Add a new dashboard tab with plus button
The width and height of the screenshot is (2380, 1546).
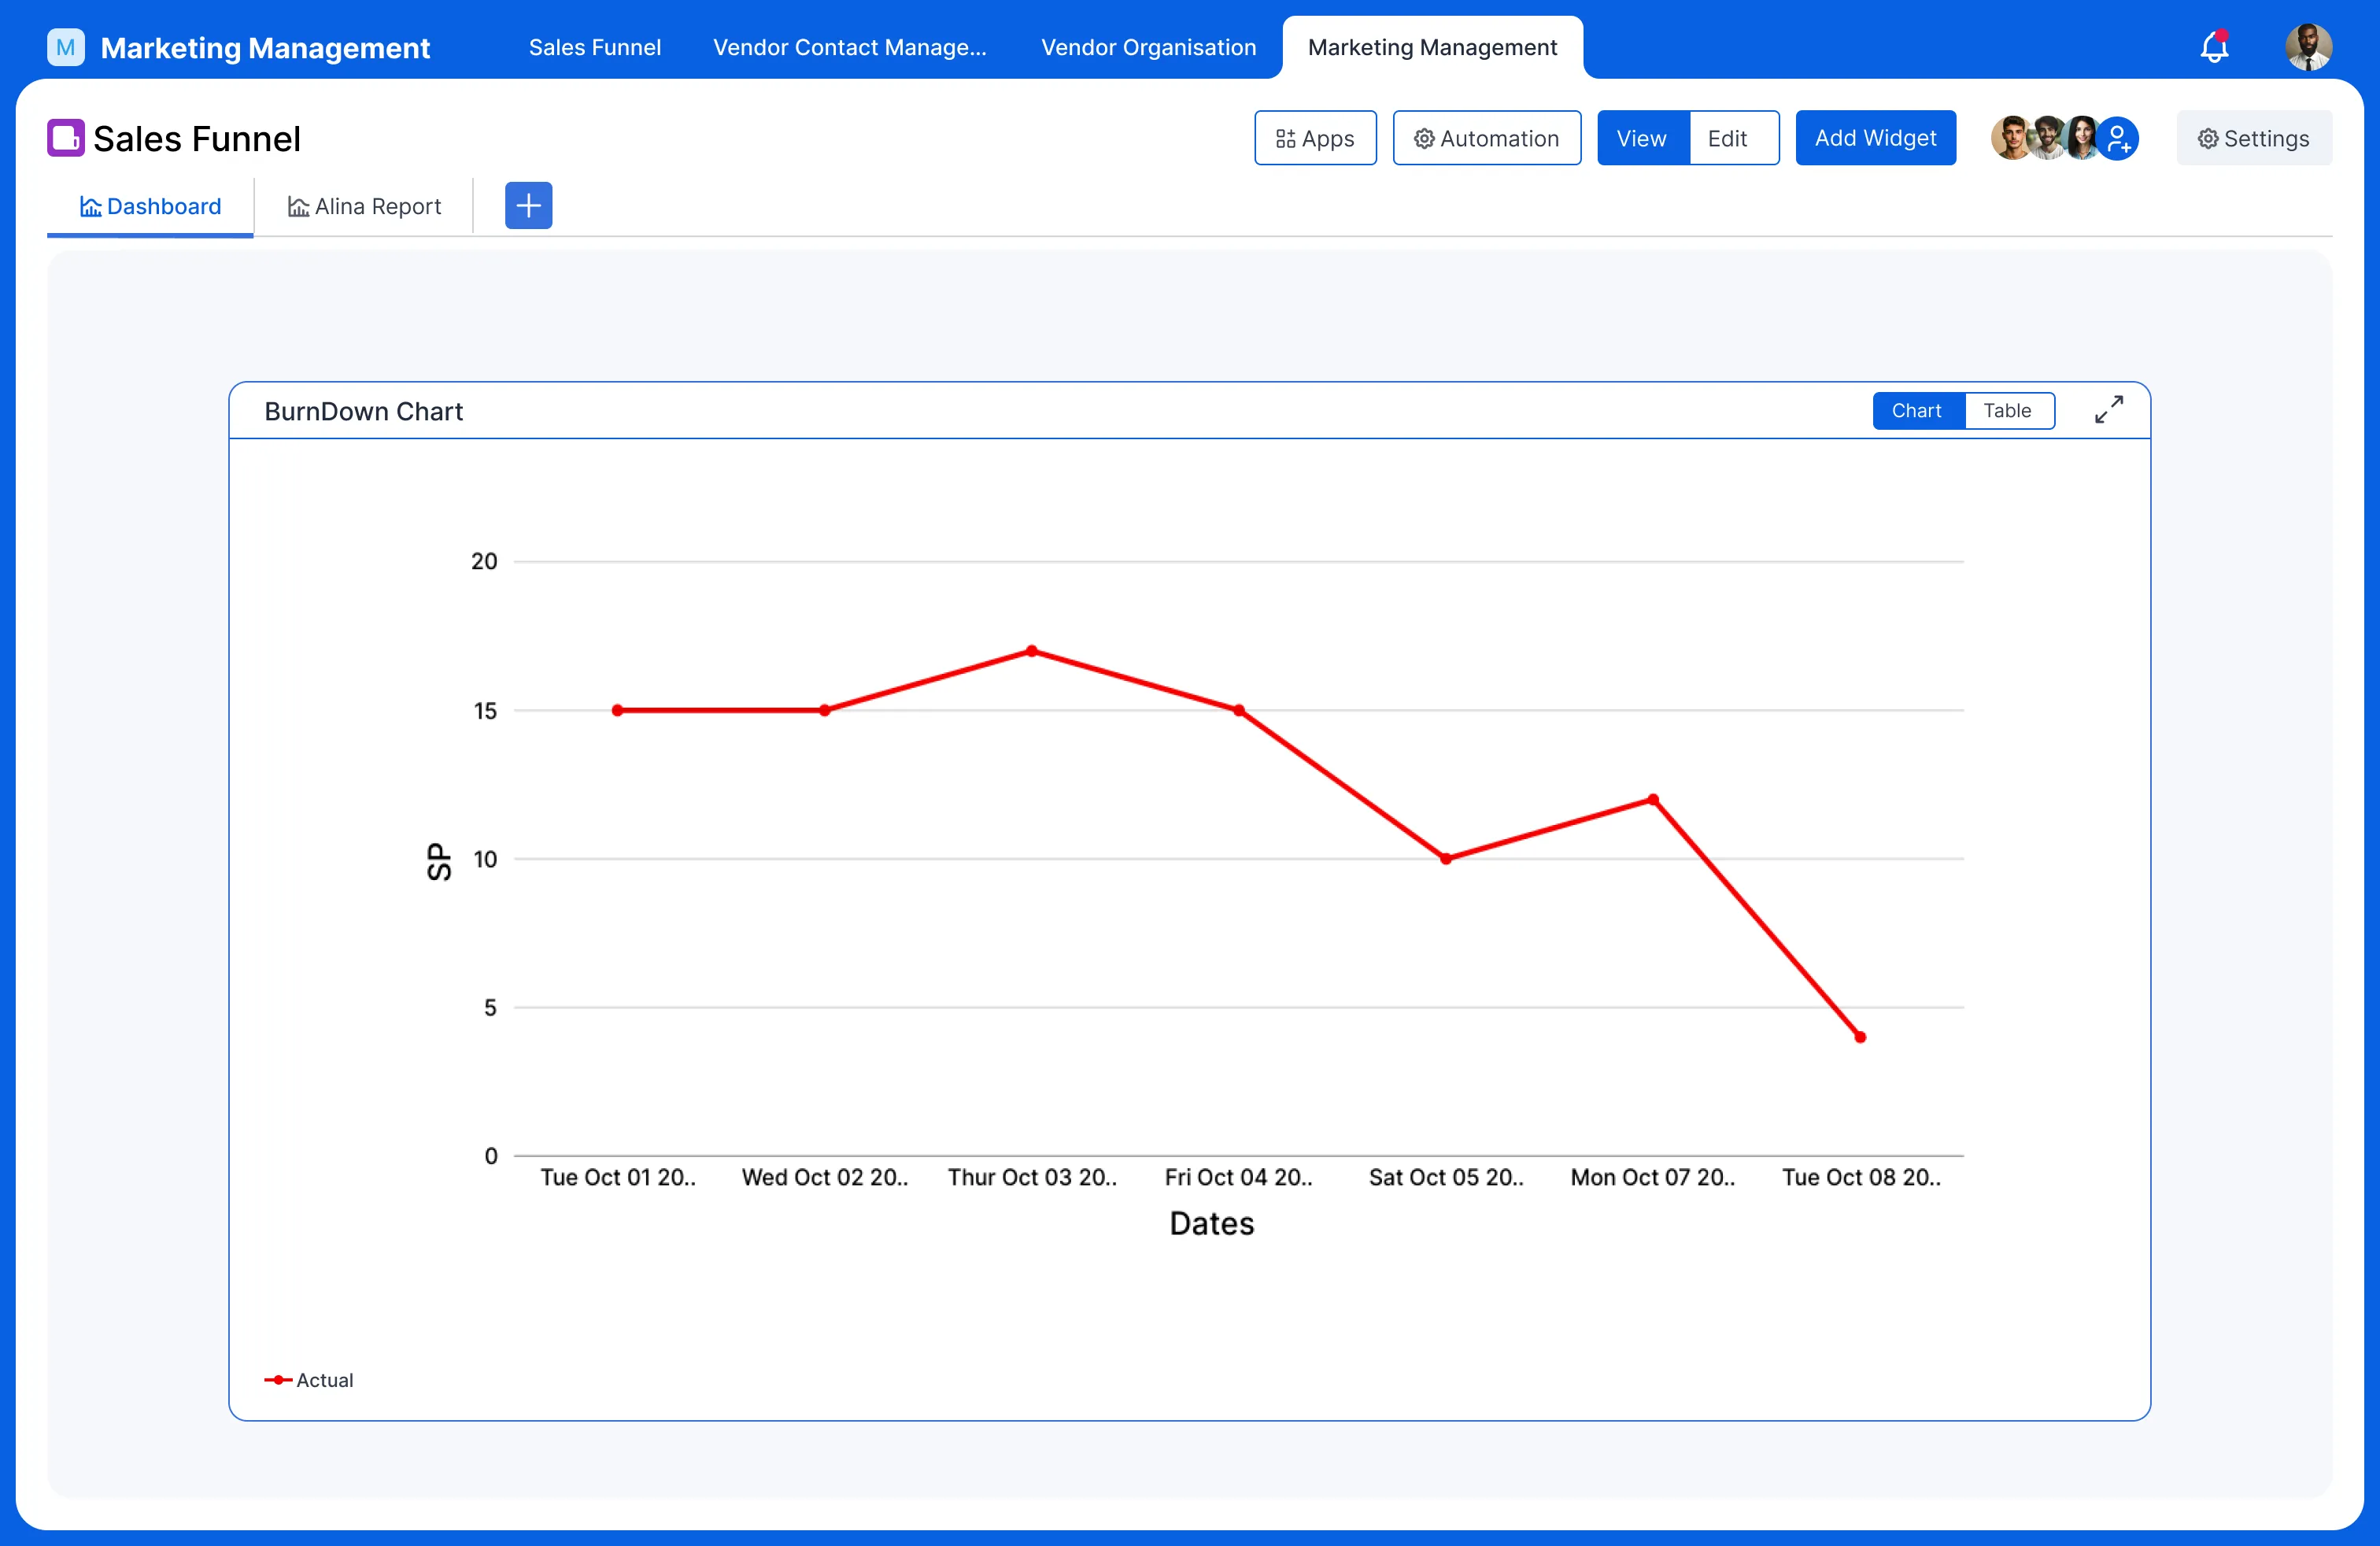click(528, 205)
